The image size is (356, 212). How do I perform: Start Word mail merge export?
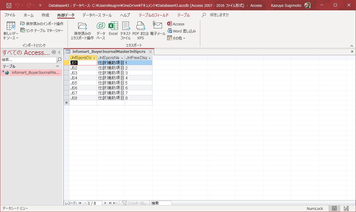(181, 31)
